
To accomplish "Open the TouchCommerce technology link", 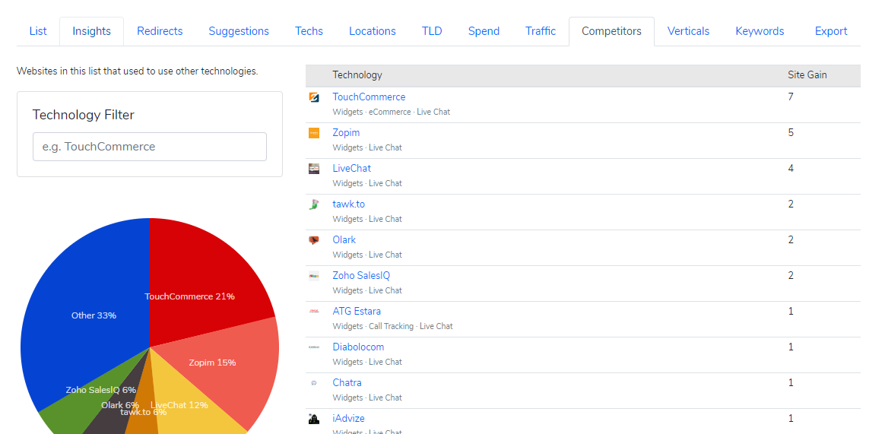I will (369, 97).
